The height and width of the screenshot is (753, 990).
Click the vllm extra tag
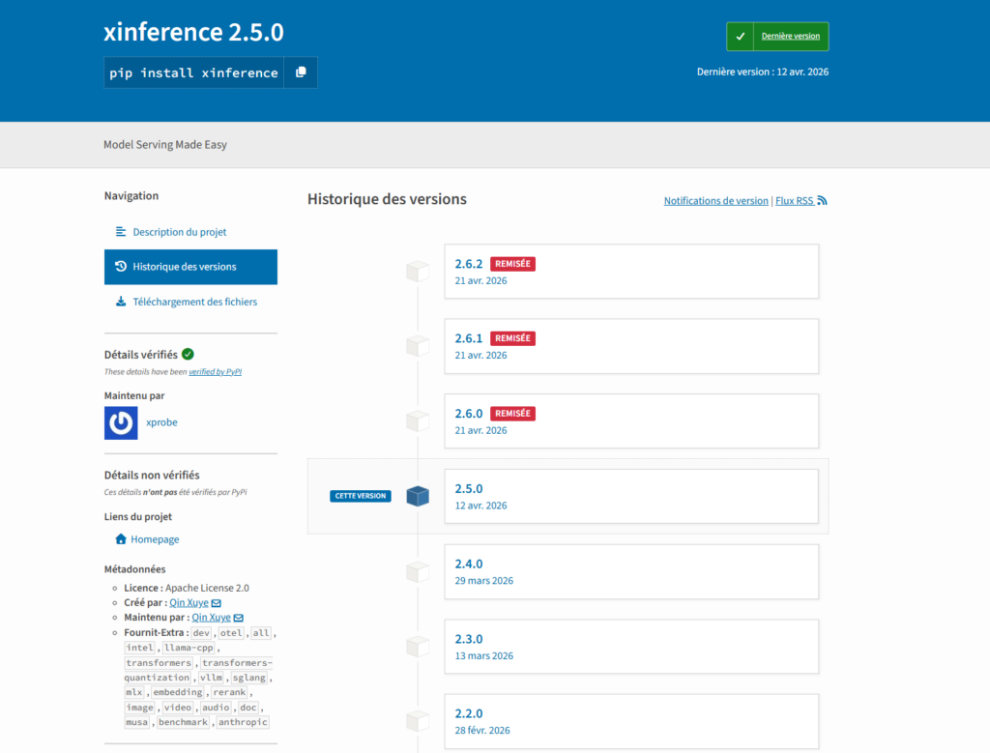211,678
